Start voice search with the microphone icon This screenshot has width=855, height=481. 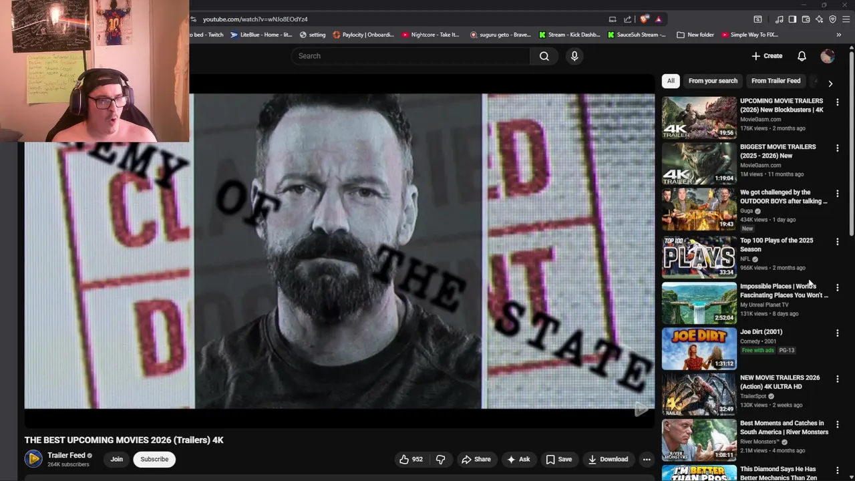pos(574,56)
